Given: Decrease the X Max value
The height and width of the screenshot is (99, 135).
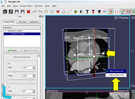Looking at the screenshot, I should pyautogui.click(x=34, y=77).
